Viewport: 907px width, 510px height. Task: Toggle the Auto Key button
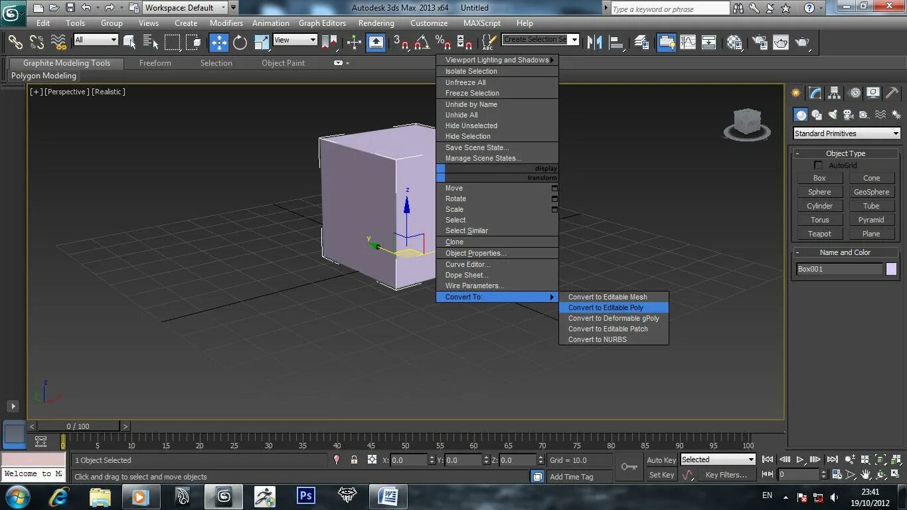(661, 460)
